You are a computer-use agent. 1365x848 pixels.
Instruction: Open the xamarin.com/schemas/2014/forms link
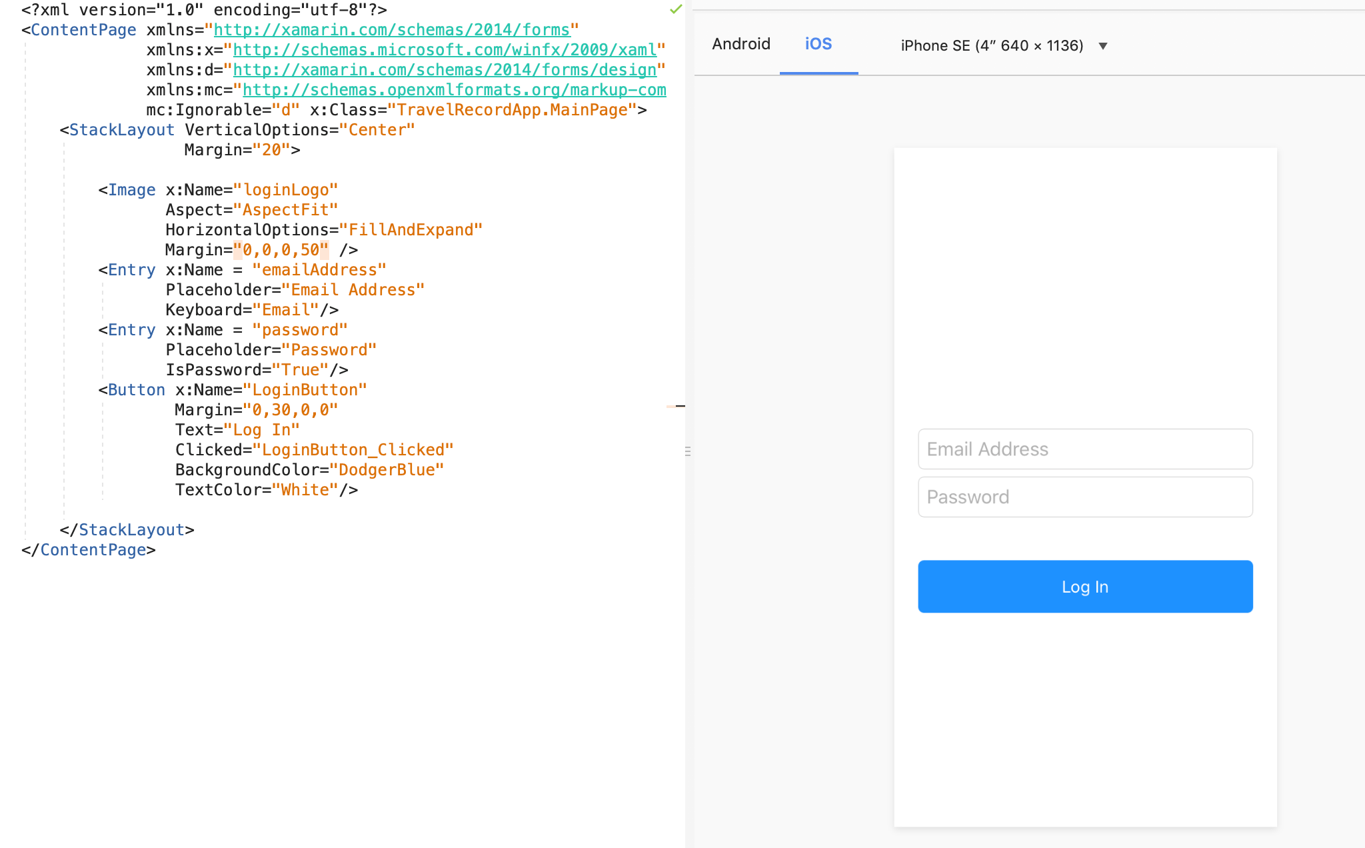point(391,30)
